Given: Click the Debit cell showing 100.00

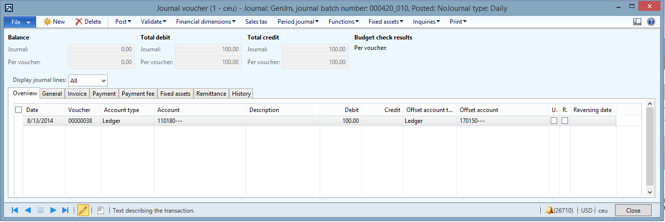Looking at the screenshot, I should 340,121.
